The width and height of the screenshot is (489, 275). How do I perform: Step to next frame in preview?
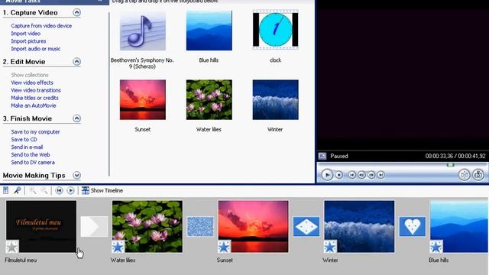[x=371, y=175]
